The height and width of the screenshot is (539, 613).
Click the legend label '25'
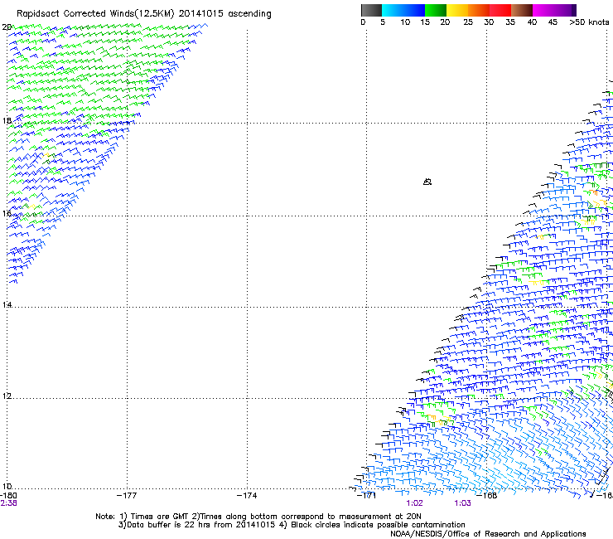tap(468, 22)
